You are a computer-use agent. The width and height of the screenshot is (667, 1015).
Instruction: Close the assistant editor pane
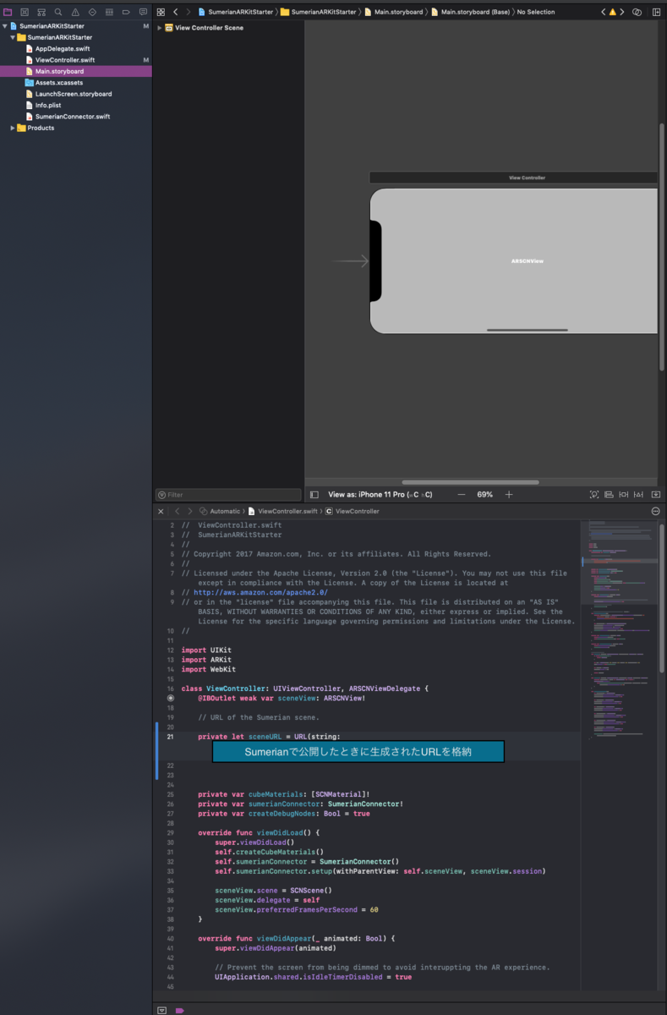point(161,511)
